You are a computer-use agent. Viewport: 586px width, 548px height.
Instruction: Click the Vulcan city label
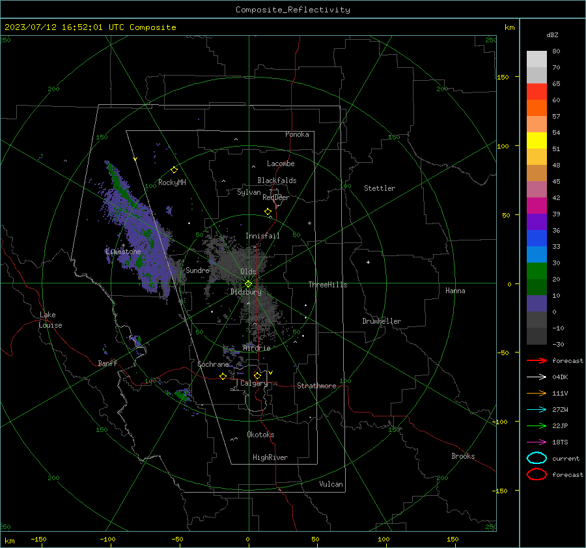(x=331, y=484)
